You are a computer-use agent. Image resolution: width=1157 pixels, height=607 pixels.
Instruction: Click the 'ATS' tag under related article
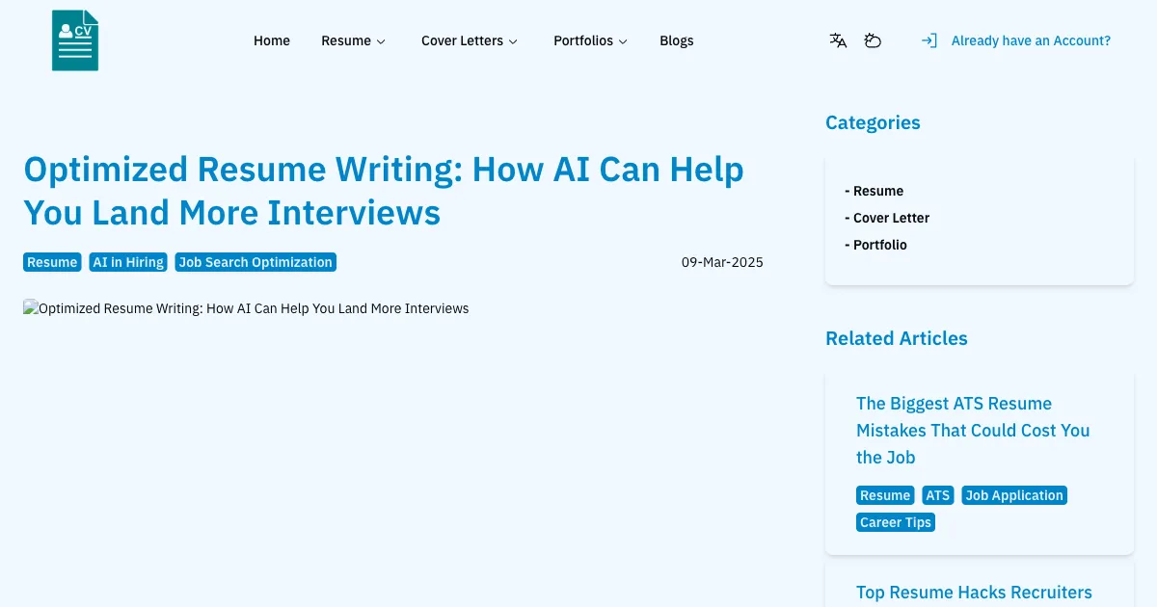click(x=937, y=495)
